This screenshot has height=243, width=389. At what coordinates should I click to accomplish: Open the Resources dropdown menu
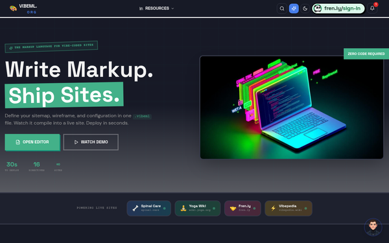point(156,8)
